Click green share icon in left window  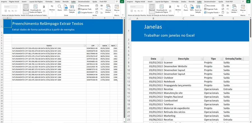[122, 1]
